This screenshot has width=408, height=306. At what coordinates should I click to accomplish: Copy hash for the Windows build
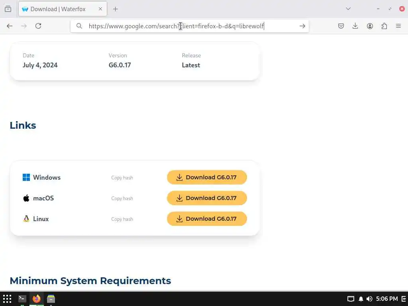pyautogui.click(x=122, y=178)
